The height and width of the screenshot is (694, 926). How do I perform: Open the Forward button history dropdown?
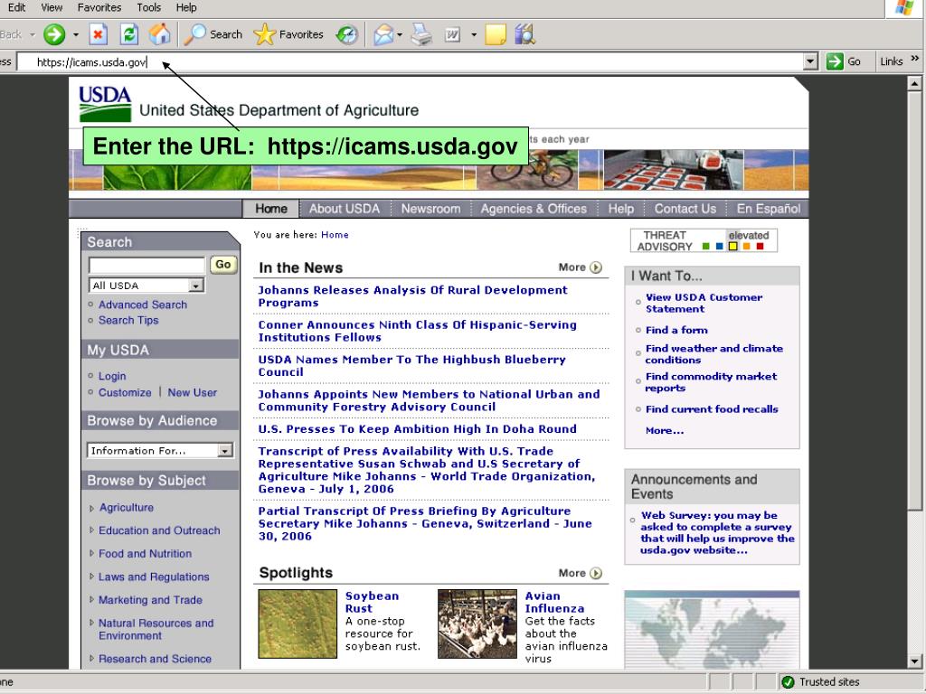point(76,35)
